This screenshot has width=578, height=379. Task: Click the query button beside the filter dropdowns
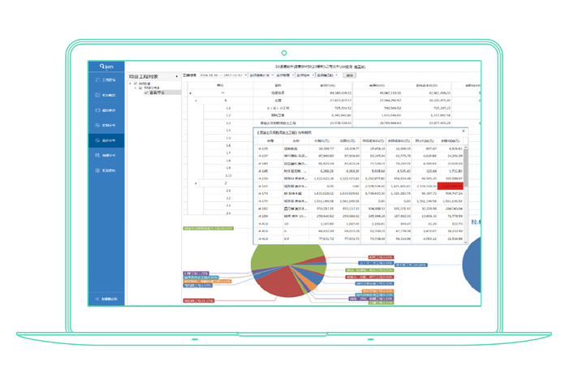pos(349,75)
